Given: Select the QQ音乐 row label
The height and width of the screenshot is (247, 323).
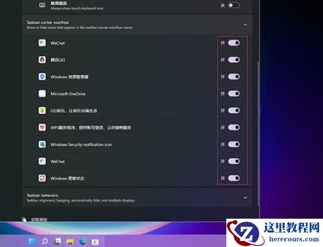Looking at the screenshot, I should (74, 111).
